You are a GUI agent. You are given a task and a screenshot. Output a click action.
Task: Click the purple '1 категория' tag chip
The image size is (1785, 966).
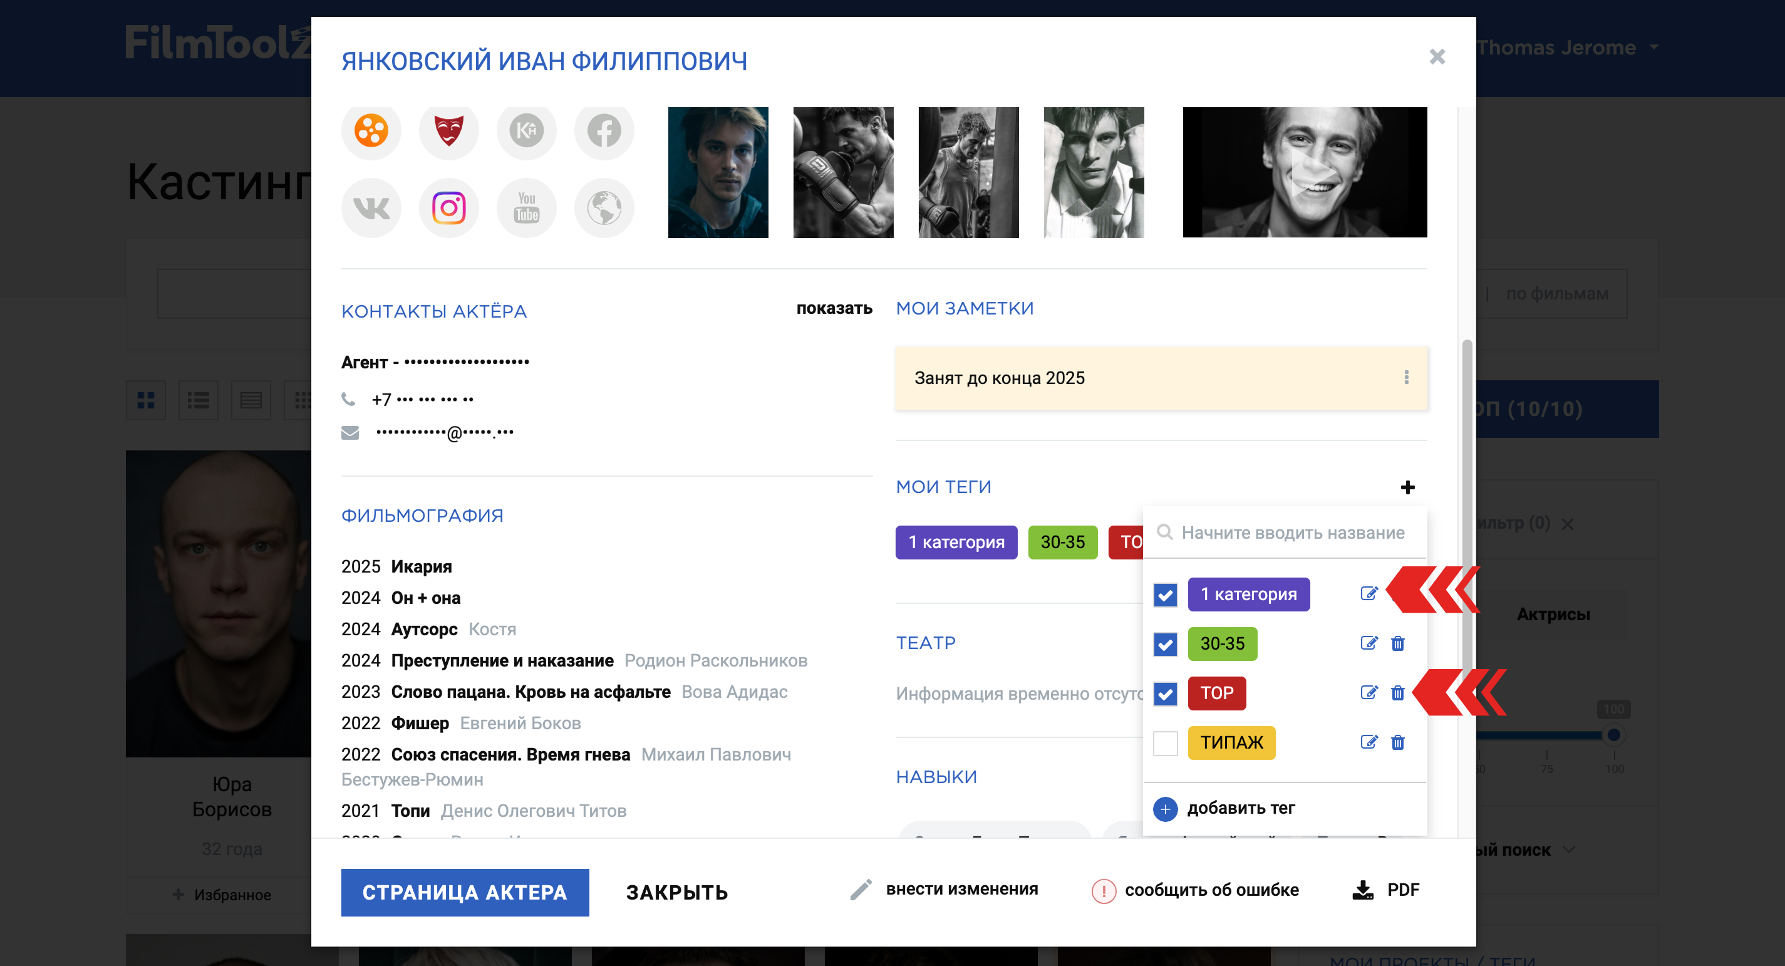point(956,542)
